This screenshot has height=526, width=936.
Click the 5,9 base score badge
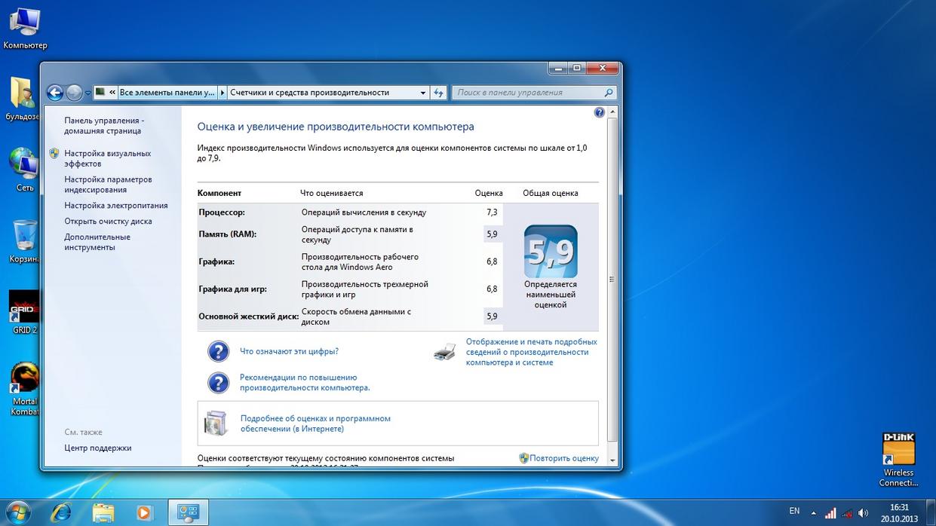pyautogui.click(x=551, y=252)
